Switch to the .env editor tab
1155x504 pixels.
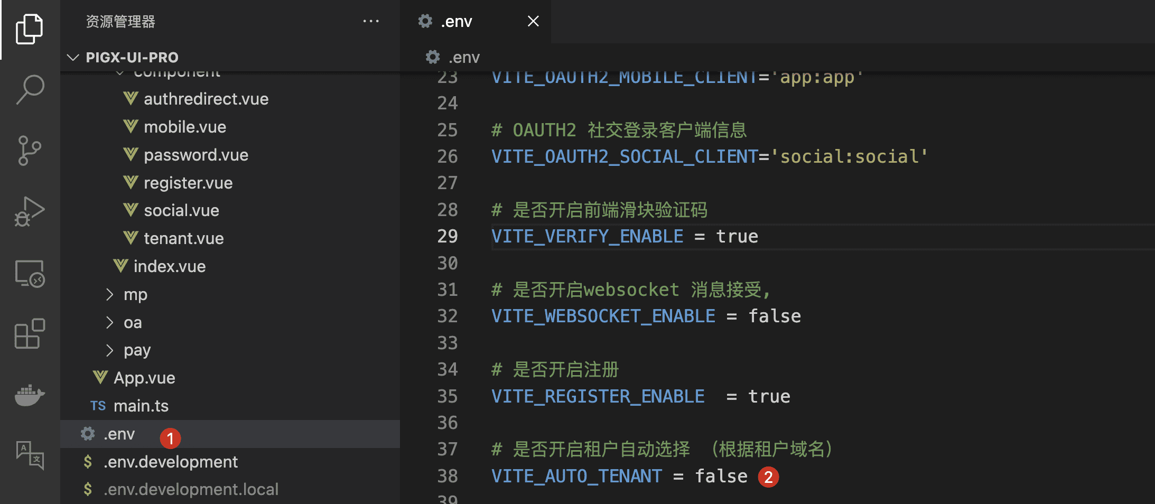(x=457, y=22)
